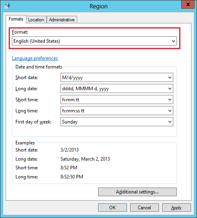Viewport: 197px width, 218px height.
Task: Close the Region dialog window
Action: pos(188,4)
